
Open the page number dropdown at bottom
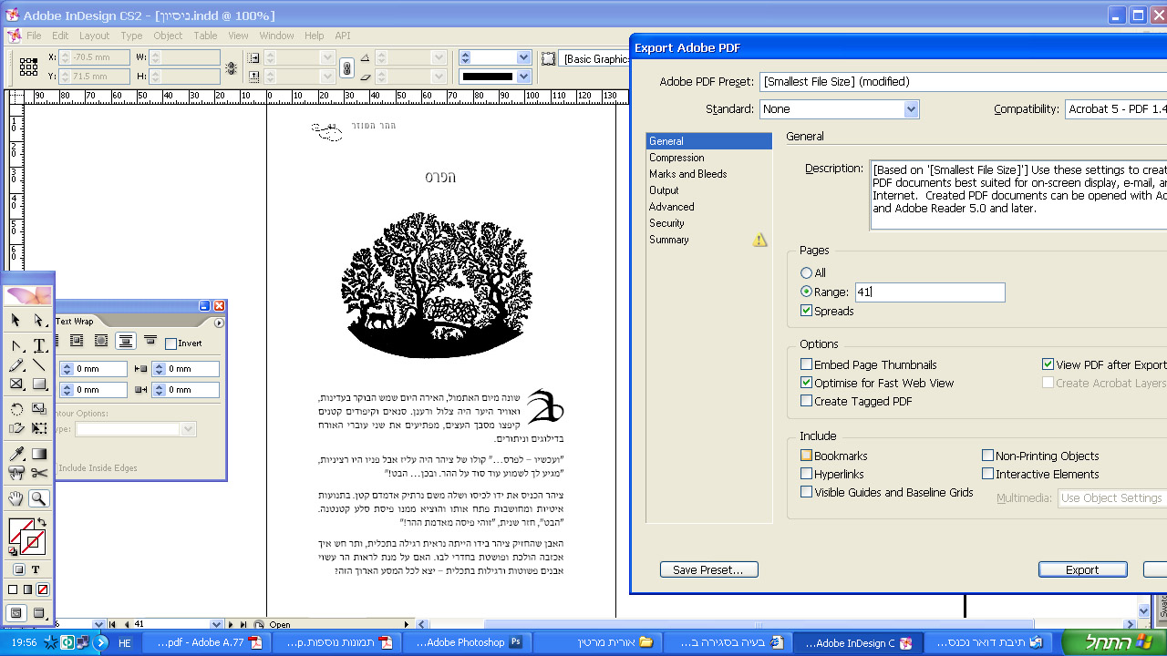[x=216, y=624]
